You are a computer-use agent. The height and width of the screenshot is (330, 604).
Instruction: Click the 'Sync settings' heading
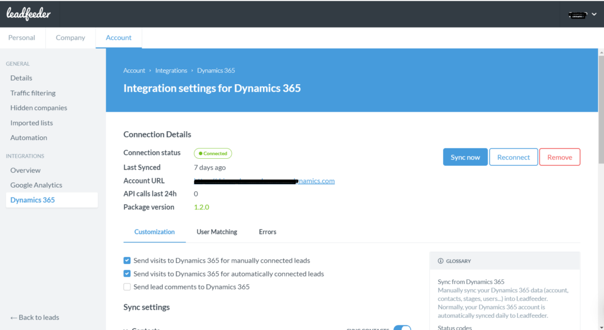click(x=146, y=307)
